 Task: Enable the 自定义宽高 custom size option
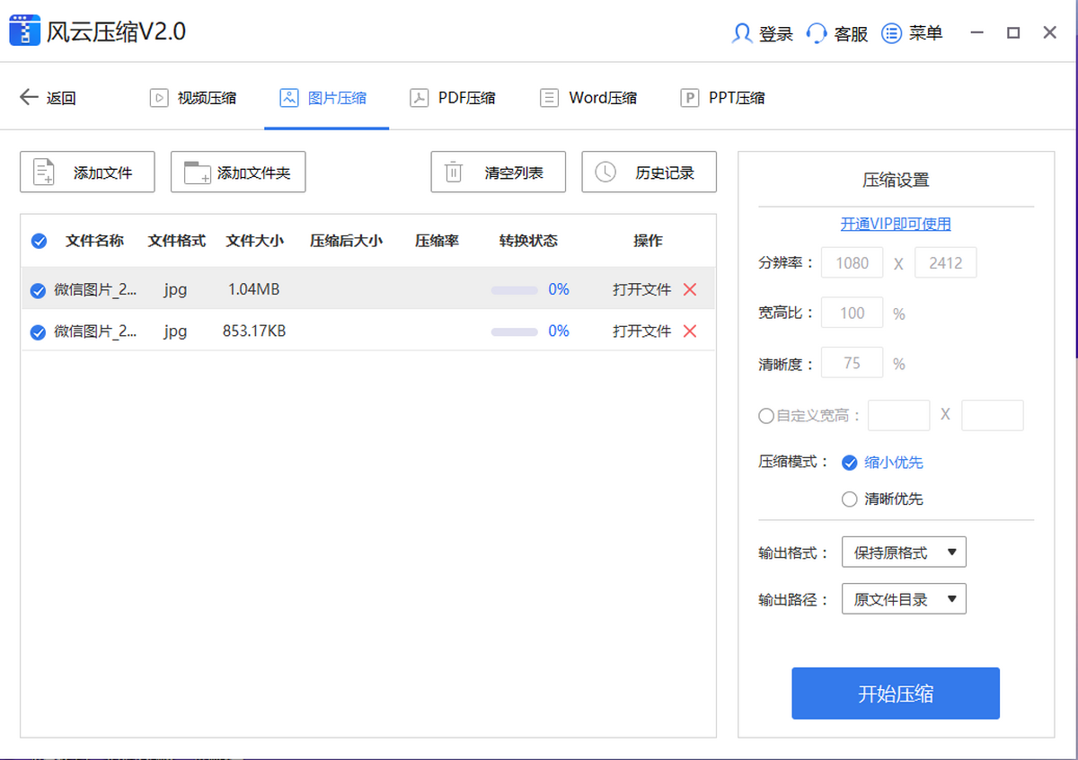tap(766, 415)
